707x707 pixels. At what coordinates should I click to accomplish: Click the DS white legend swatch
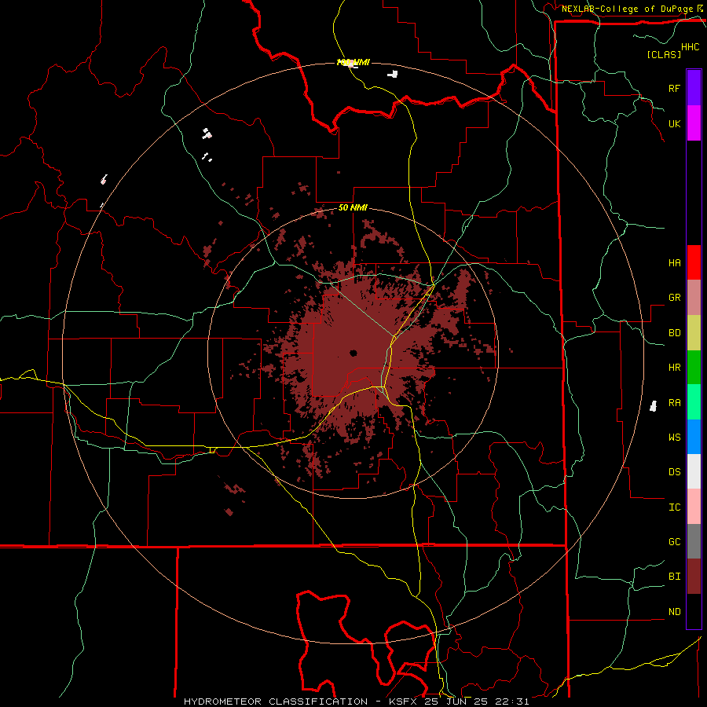(694, 471)
